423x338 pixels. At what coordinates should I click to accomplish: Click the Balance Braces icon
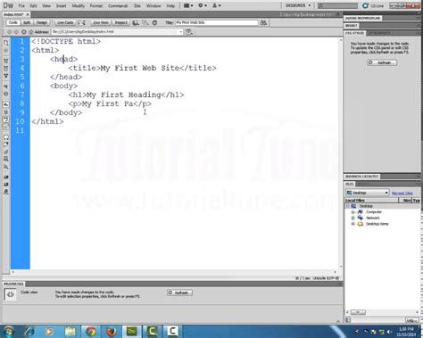coord(6,94)
